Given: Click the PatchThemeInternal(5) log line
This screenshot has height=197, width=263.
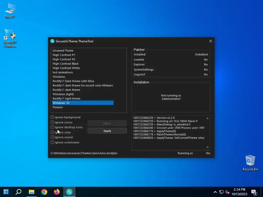Looking at the screenshot, I should pos(159,134).
